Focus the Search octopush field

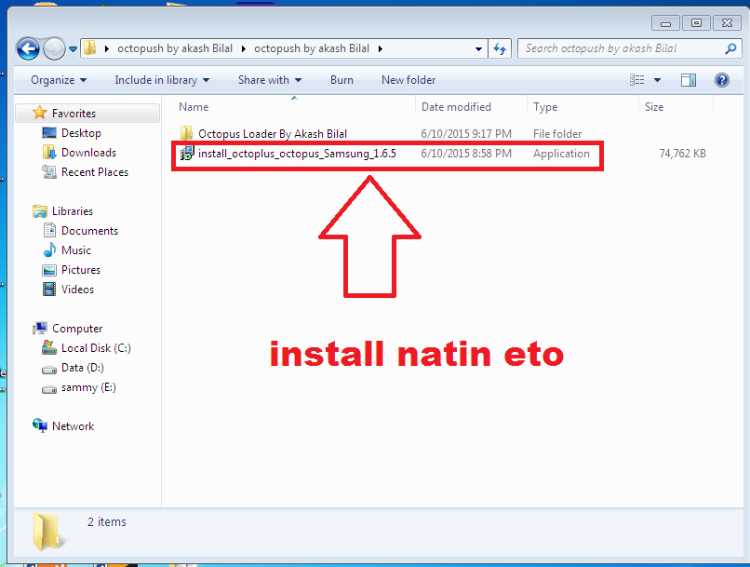622,48
